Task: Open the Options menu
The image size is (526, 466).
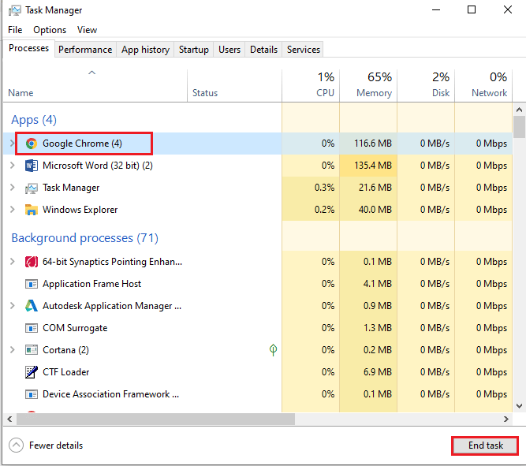Action: click(x=50, y=30)
